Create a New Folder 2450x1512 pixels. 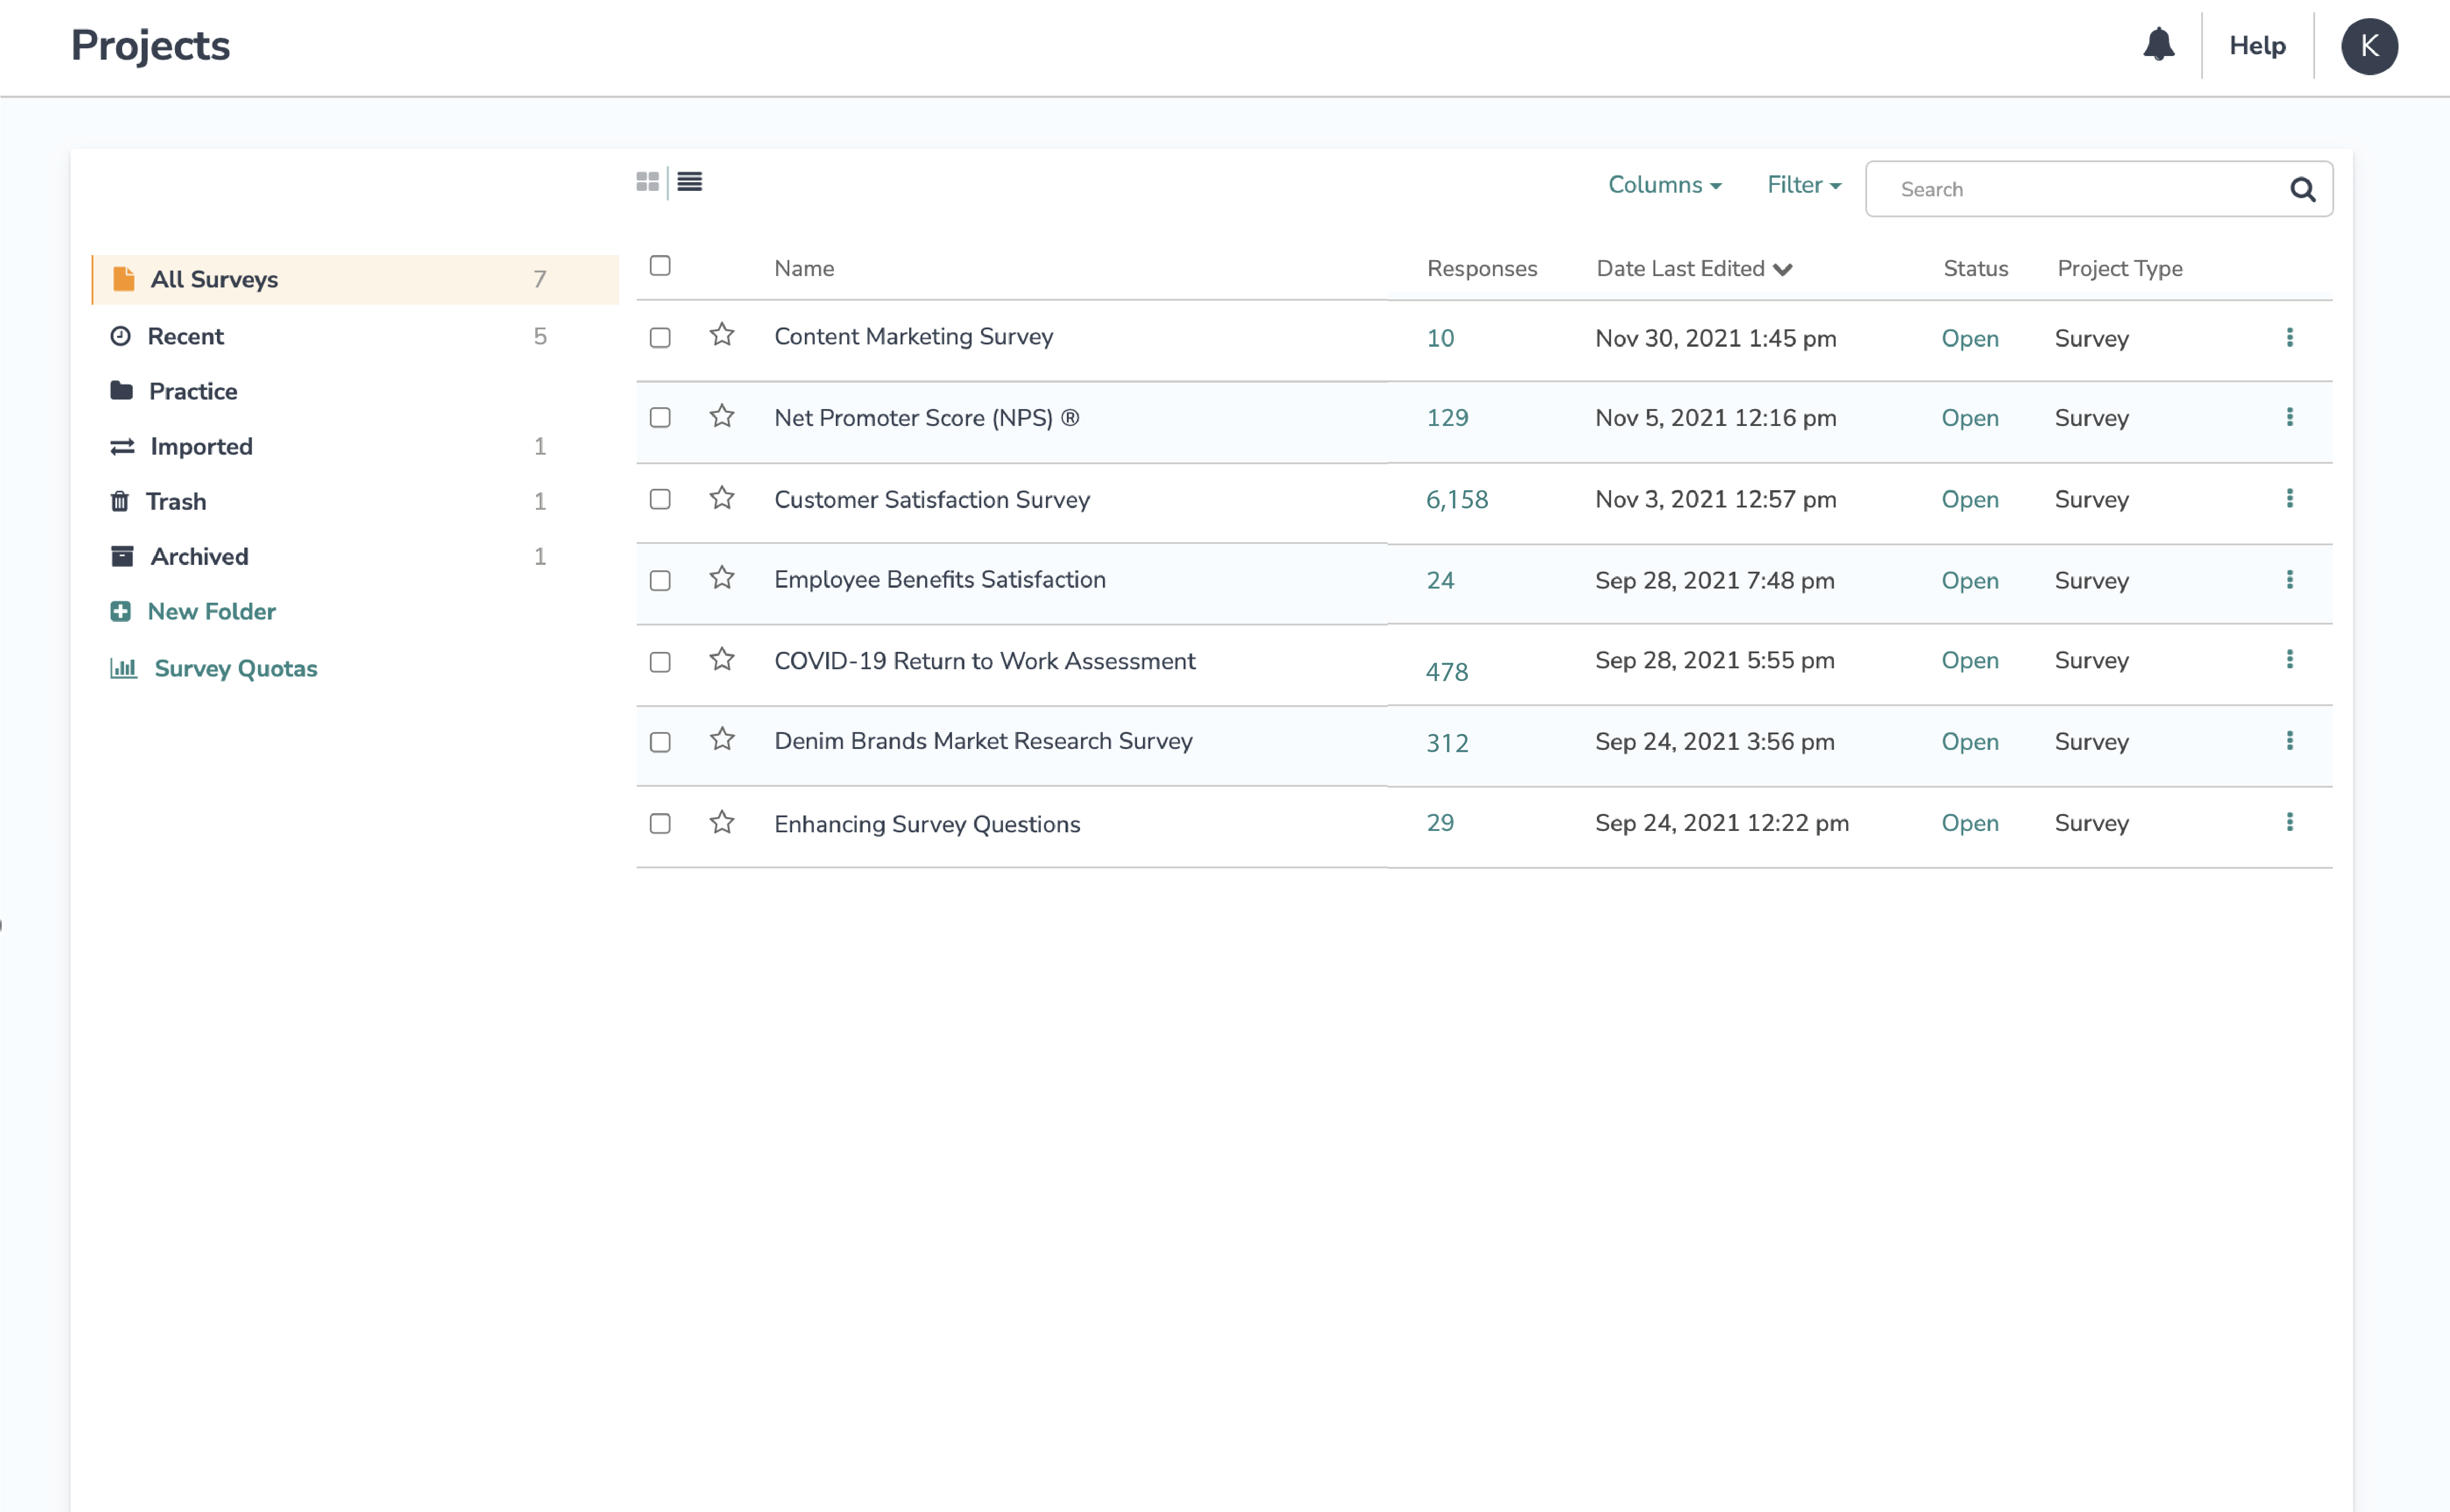coord(211,611)
